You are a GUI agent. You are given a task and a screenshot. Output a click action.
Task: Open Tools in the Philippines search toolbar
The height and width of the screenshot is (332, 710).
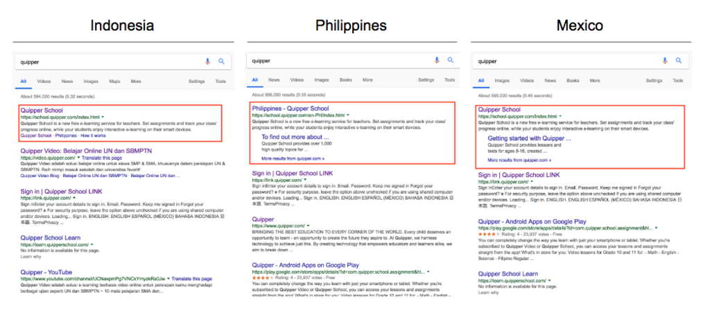pos(449,80)
